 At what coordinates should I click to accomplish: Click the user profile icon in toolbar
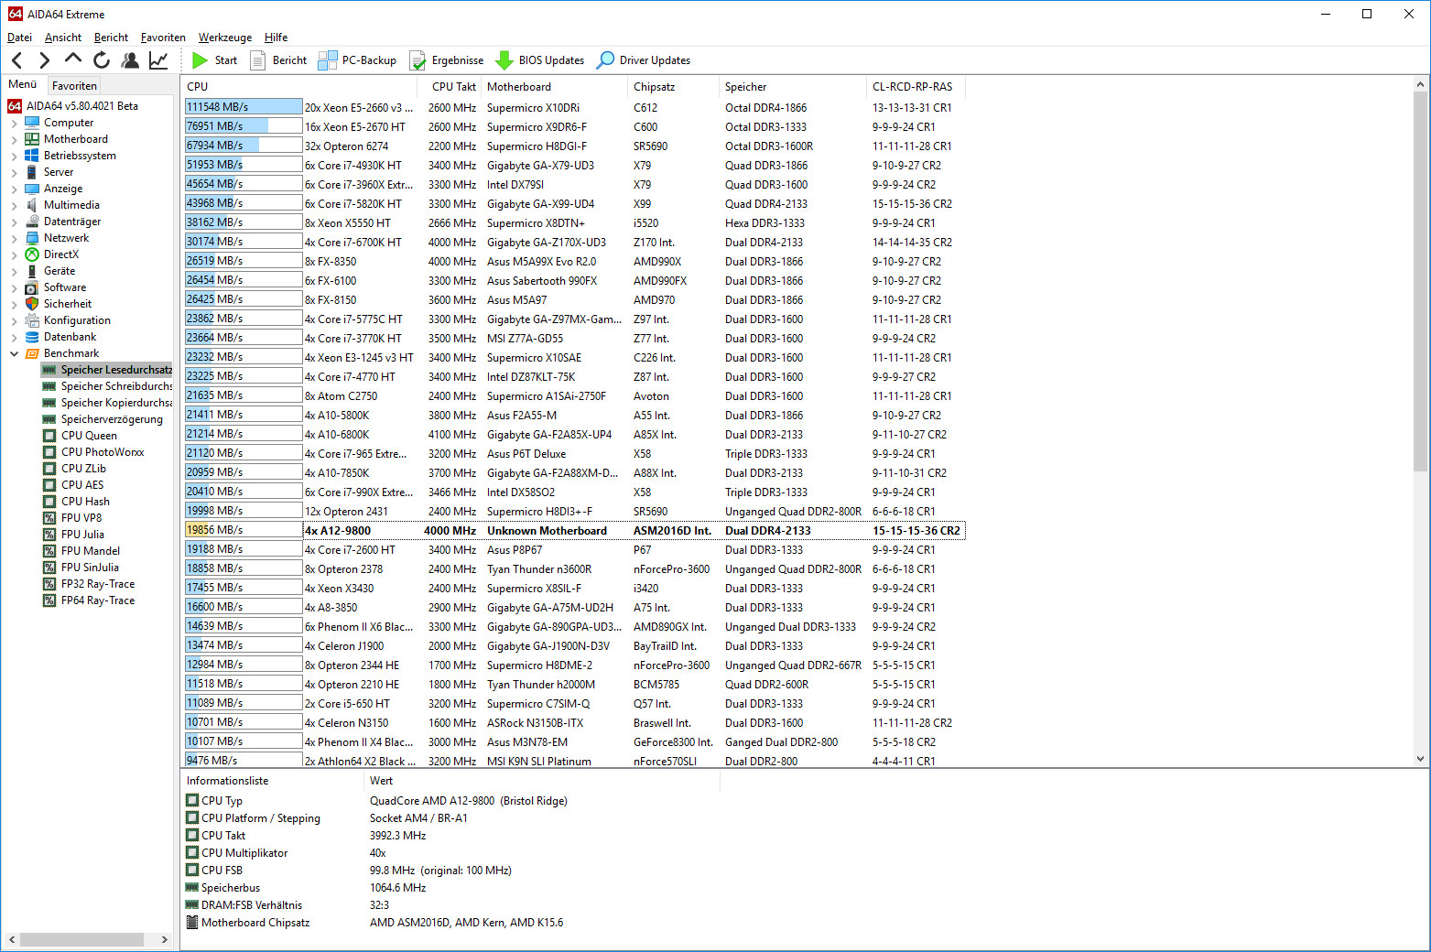pos(130,60)
